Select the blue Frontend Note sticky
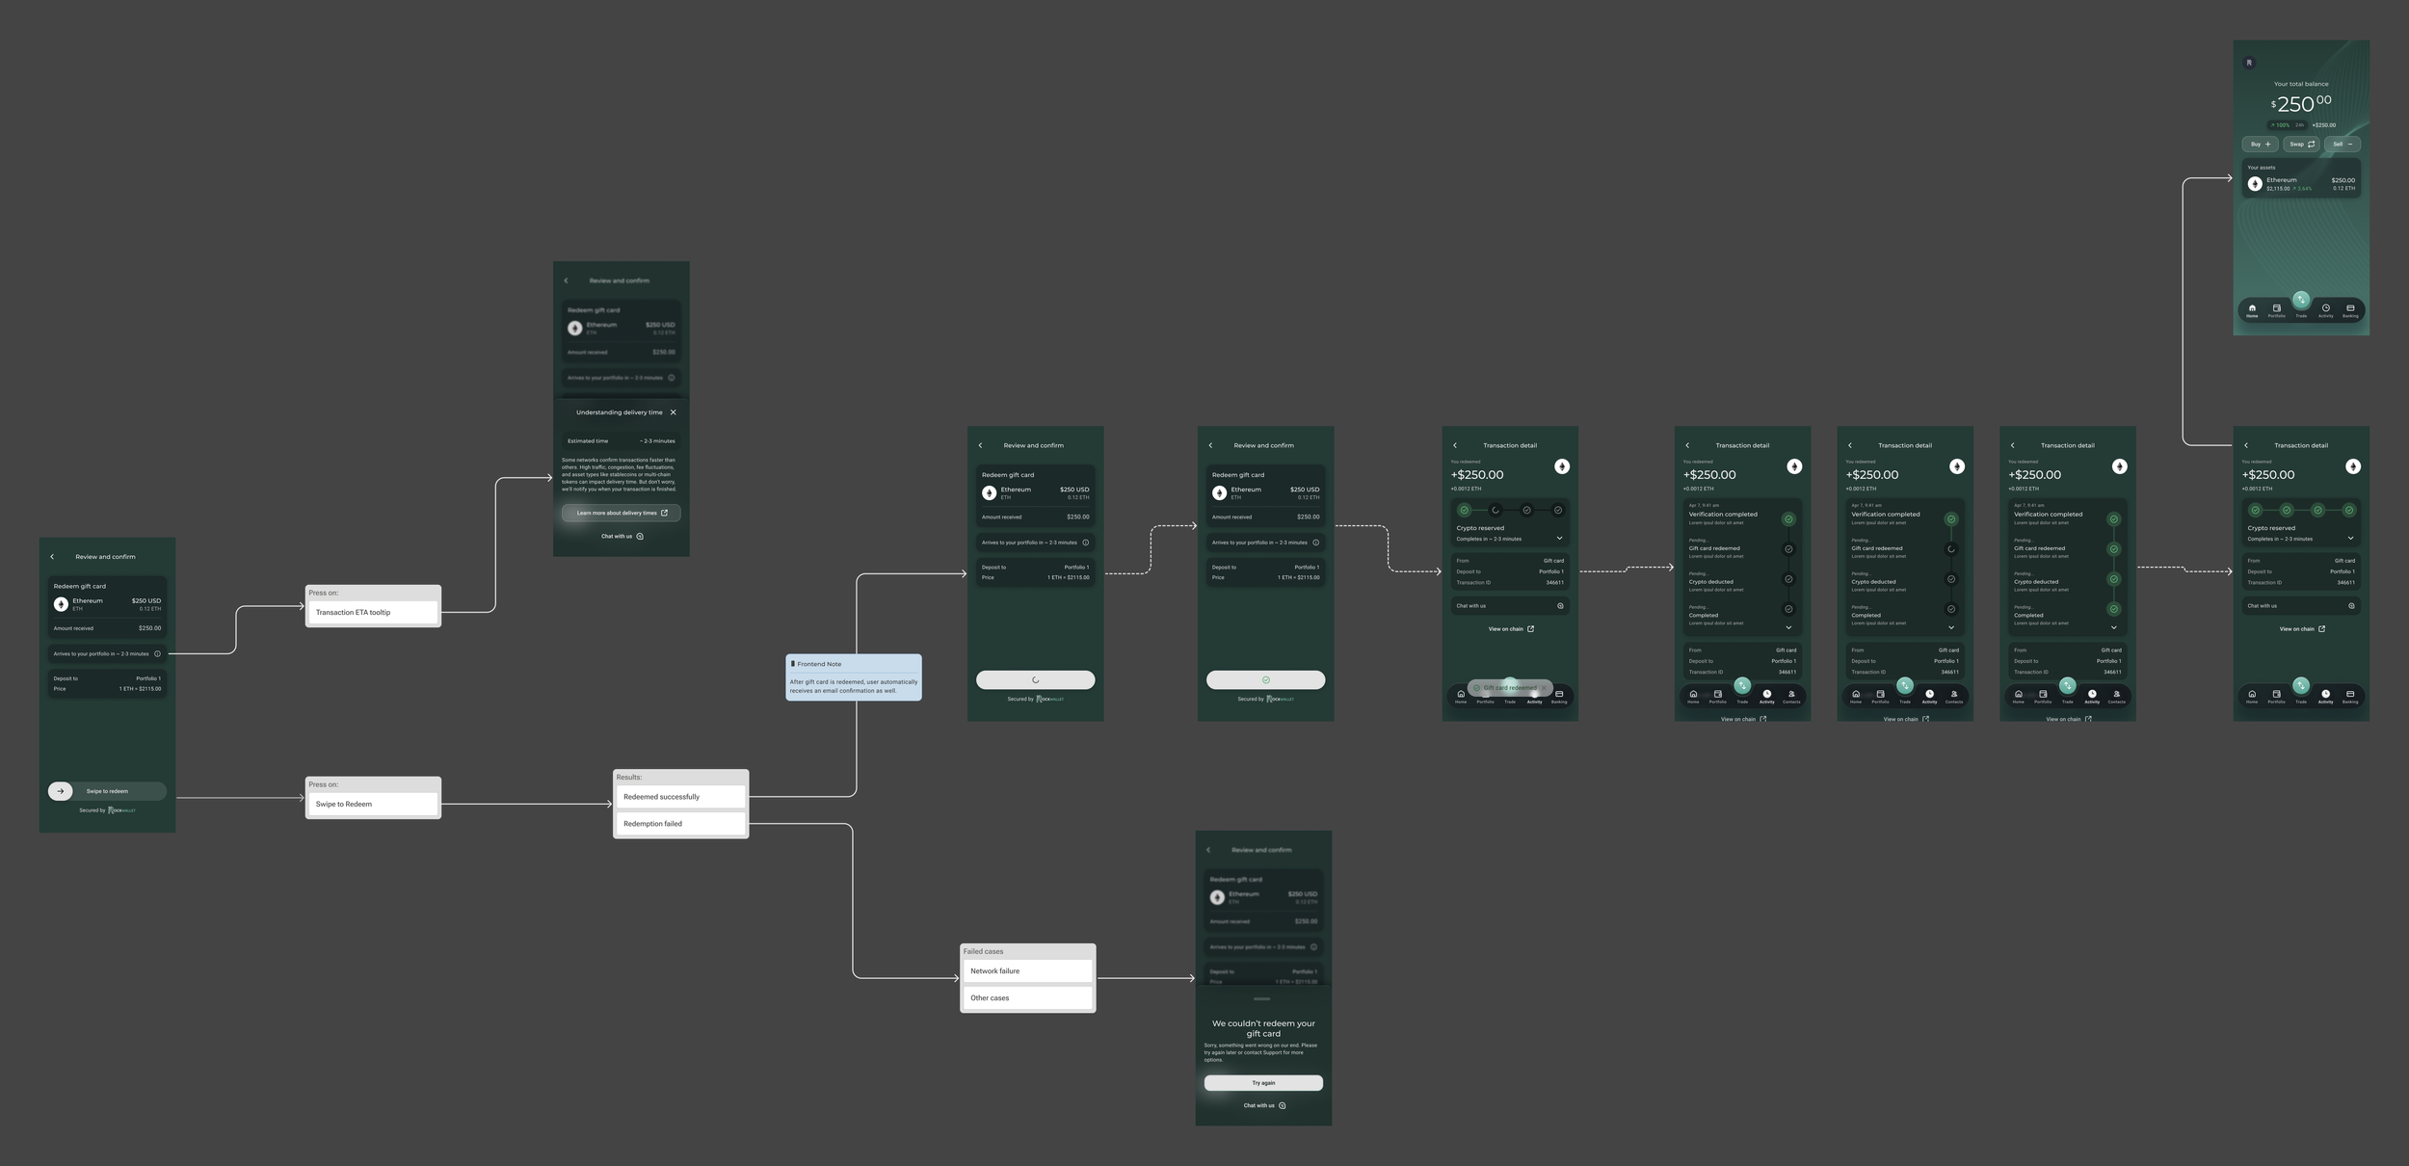The height and width of the screenshot is (1166, 2409). [854, 677]
